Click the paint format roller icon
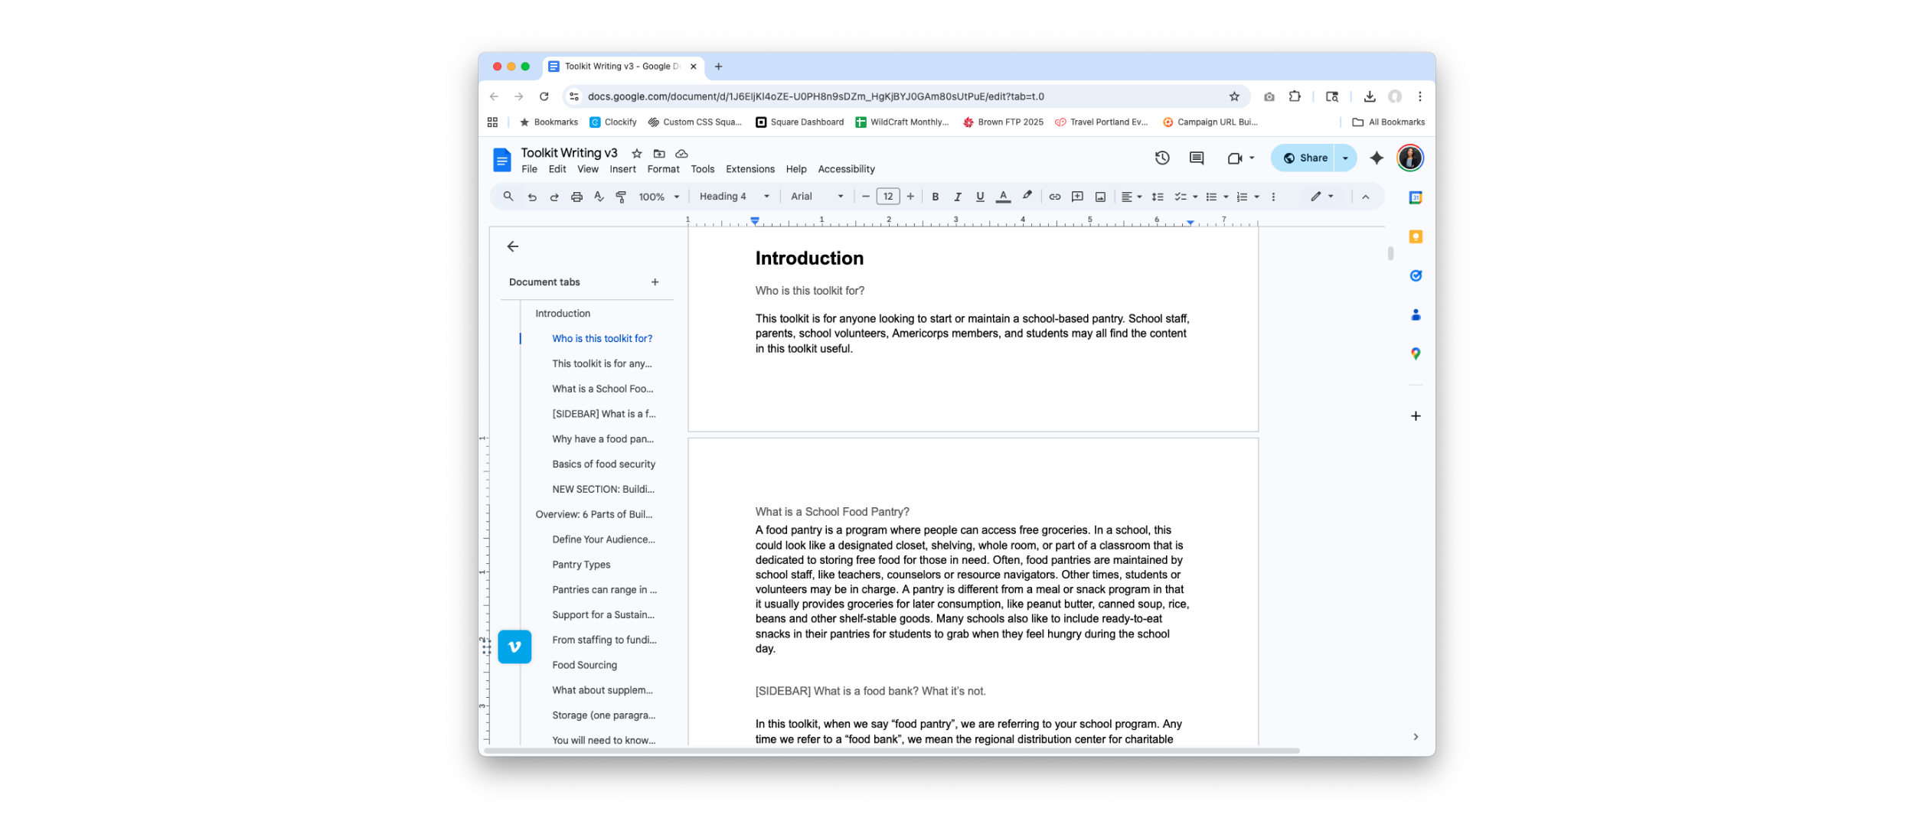The width and height of the screenshot is (1914, 834). (621, 197)
